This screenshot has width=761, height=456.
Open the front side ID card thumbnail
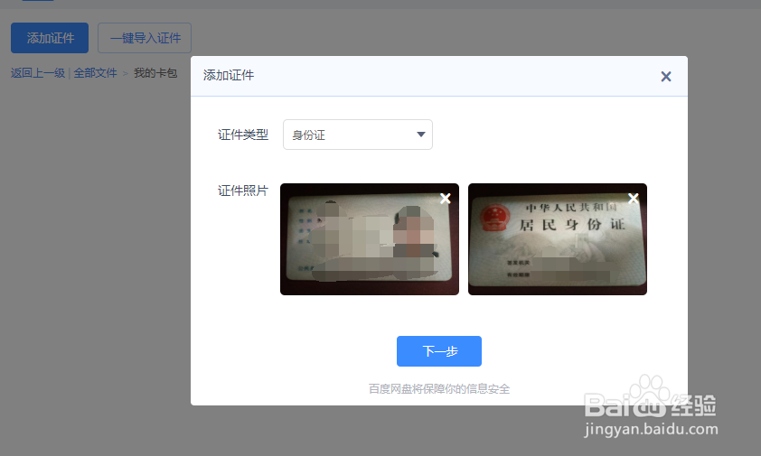click(x=370, y=239)
